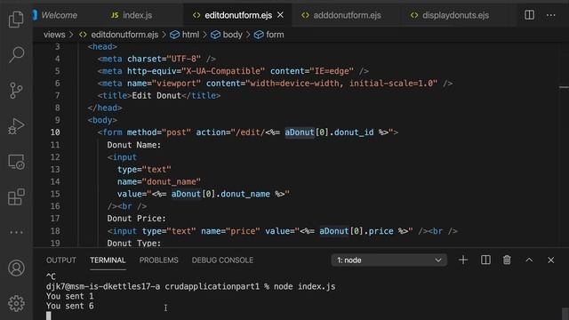Split the editor to the right

pyautogui.click(x=529, y=15)
